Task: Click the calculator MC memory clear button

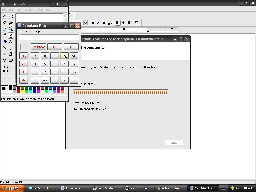Action: (x=24, y=56)
